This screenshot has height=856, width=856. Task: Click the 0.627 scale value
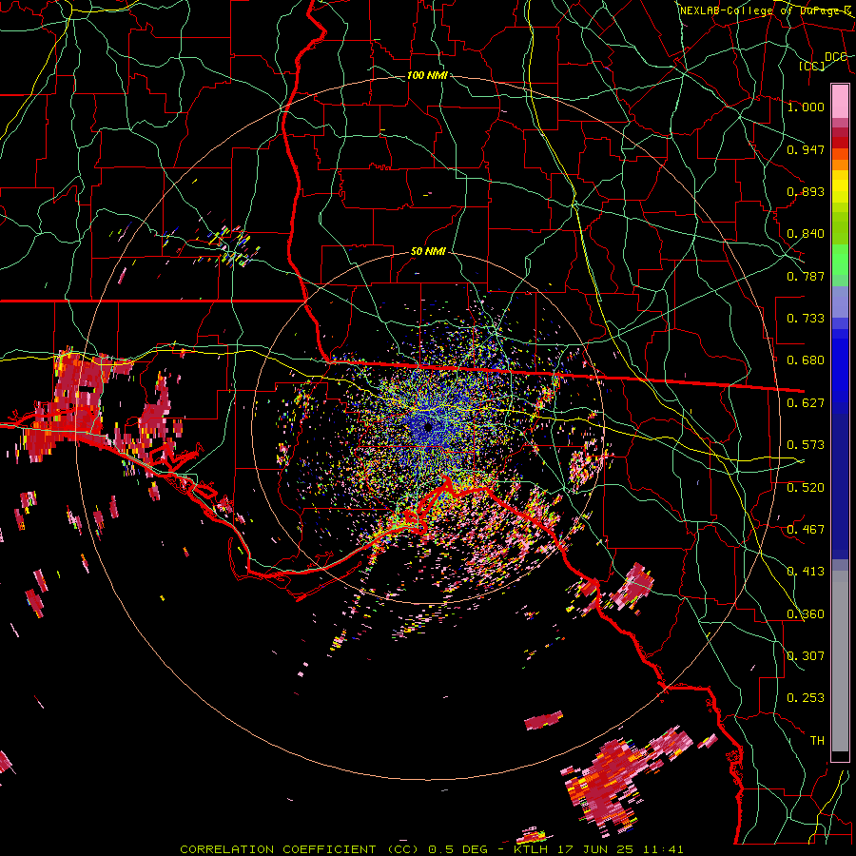point(806,403)
